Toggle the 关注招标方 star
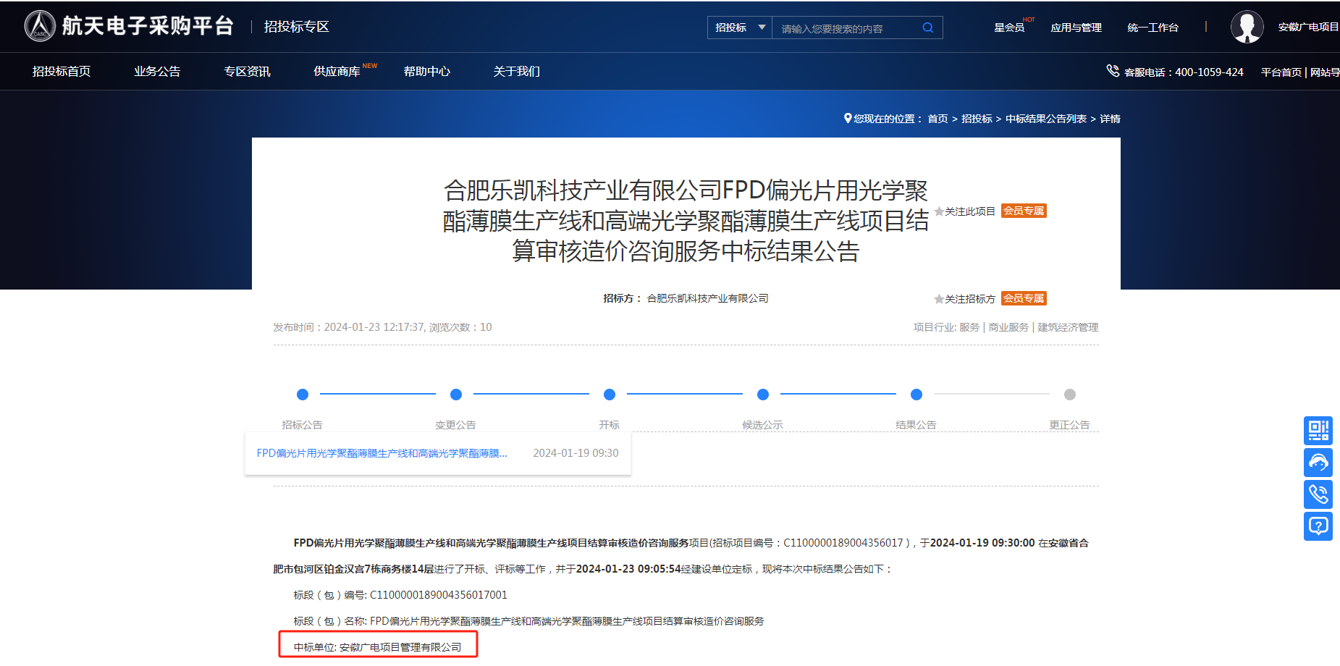The height and width of the screenshot is (666, 1340). [939, 299]
